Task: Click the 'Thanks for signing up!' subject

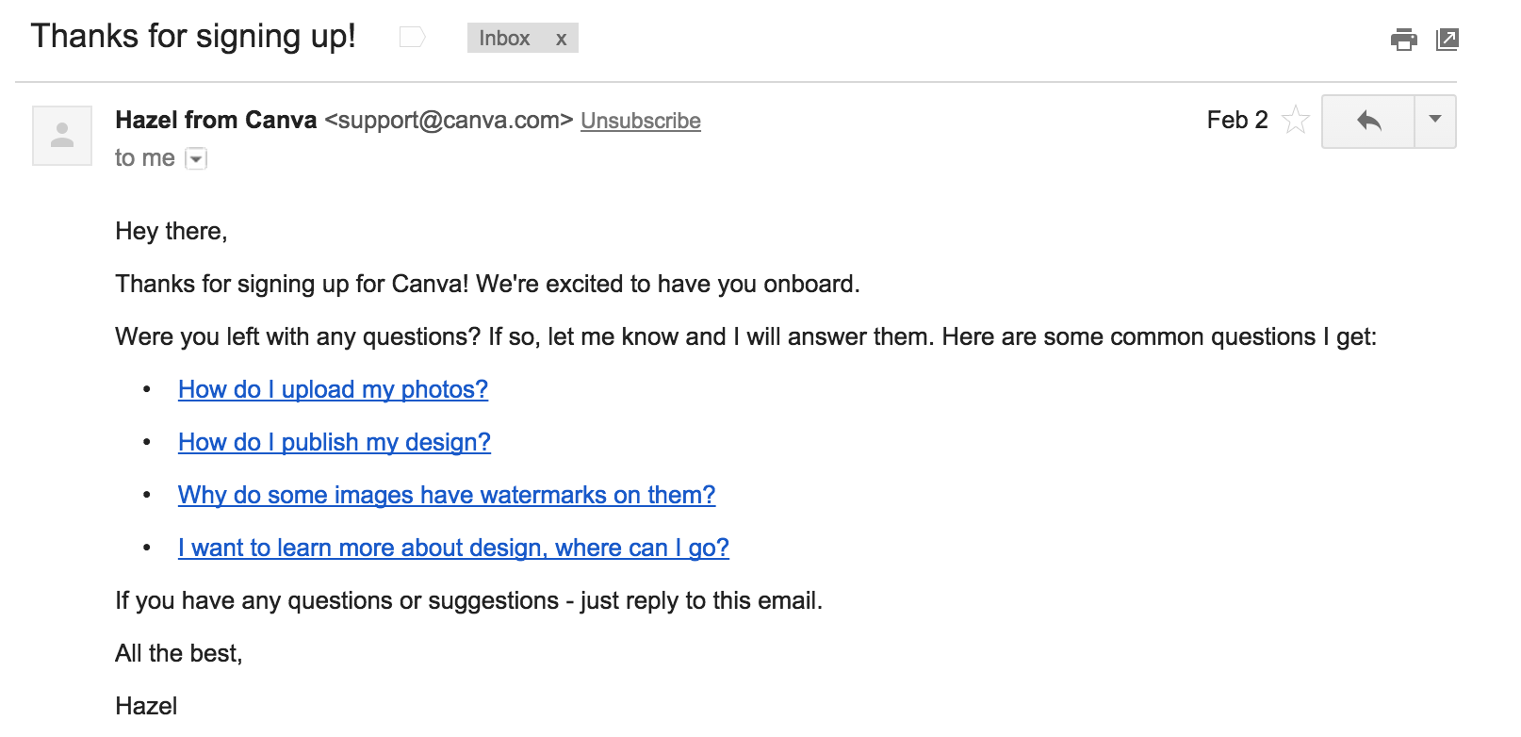Action: (193, 36)
